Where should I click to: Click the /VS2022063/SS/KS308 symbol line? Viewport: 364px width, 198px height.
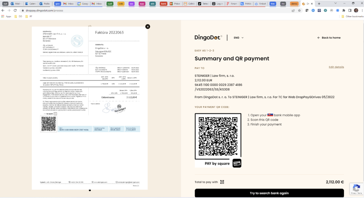pyautogui.click(x=212, y=89)
